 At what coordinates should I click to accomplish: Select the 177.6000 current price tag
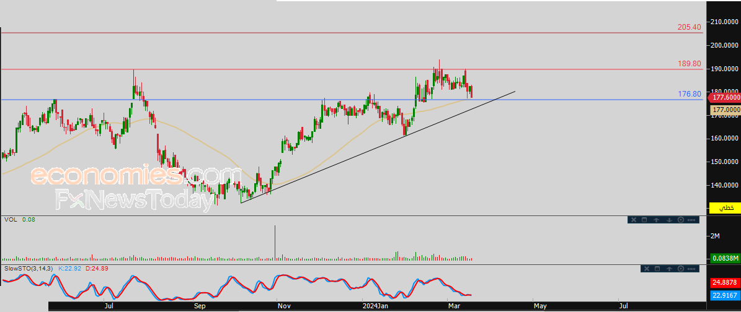point(725,97)
